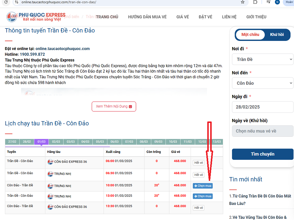Screen dimensions: 294x220
Task: Click Chọn mua for the 13:00 trip
Action: click(x=203, y=196)
